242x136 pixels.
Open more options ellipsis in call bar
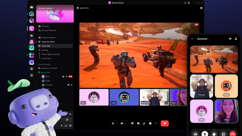click(156, 123)
